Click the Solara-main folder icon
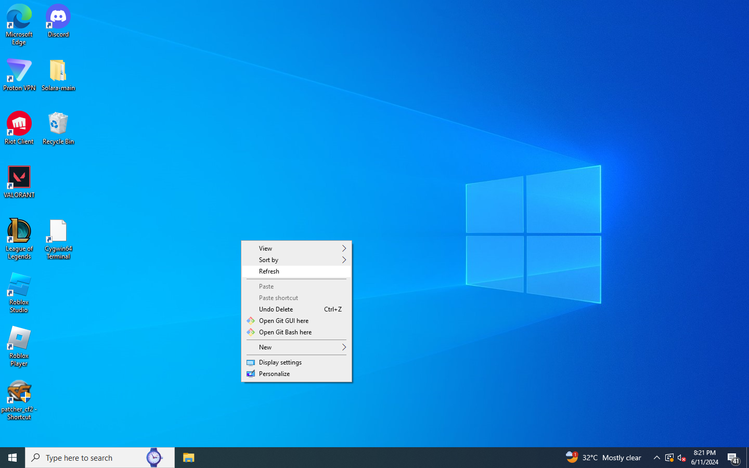 pyautogui.click(x=58, y=75)
